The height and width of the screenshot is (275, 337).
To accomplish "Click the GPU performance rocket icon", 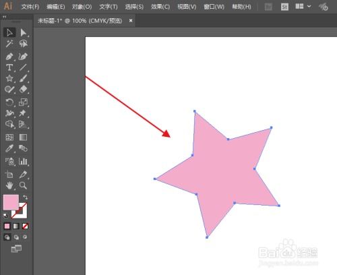I will [324, 7].
